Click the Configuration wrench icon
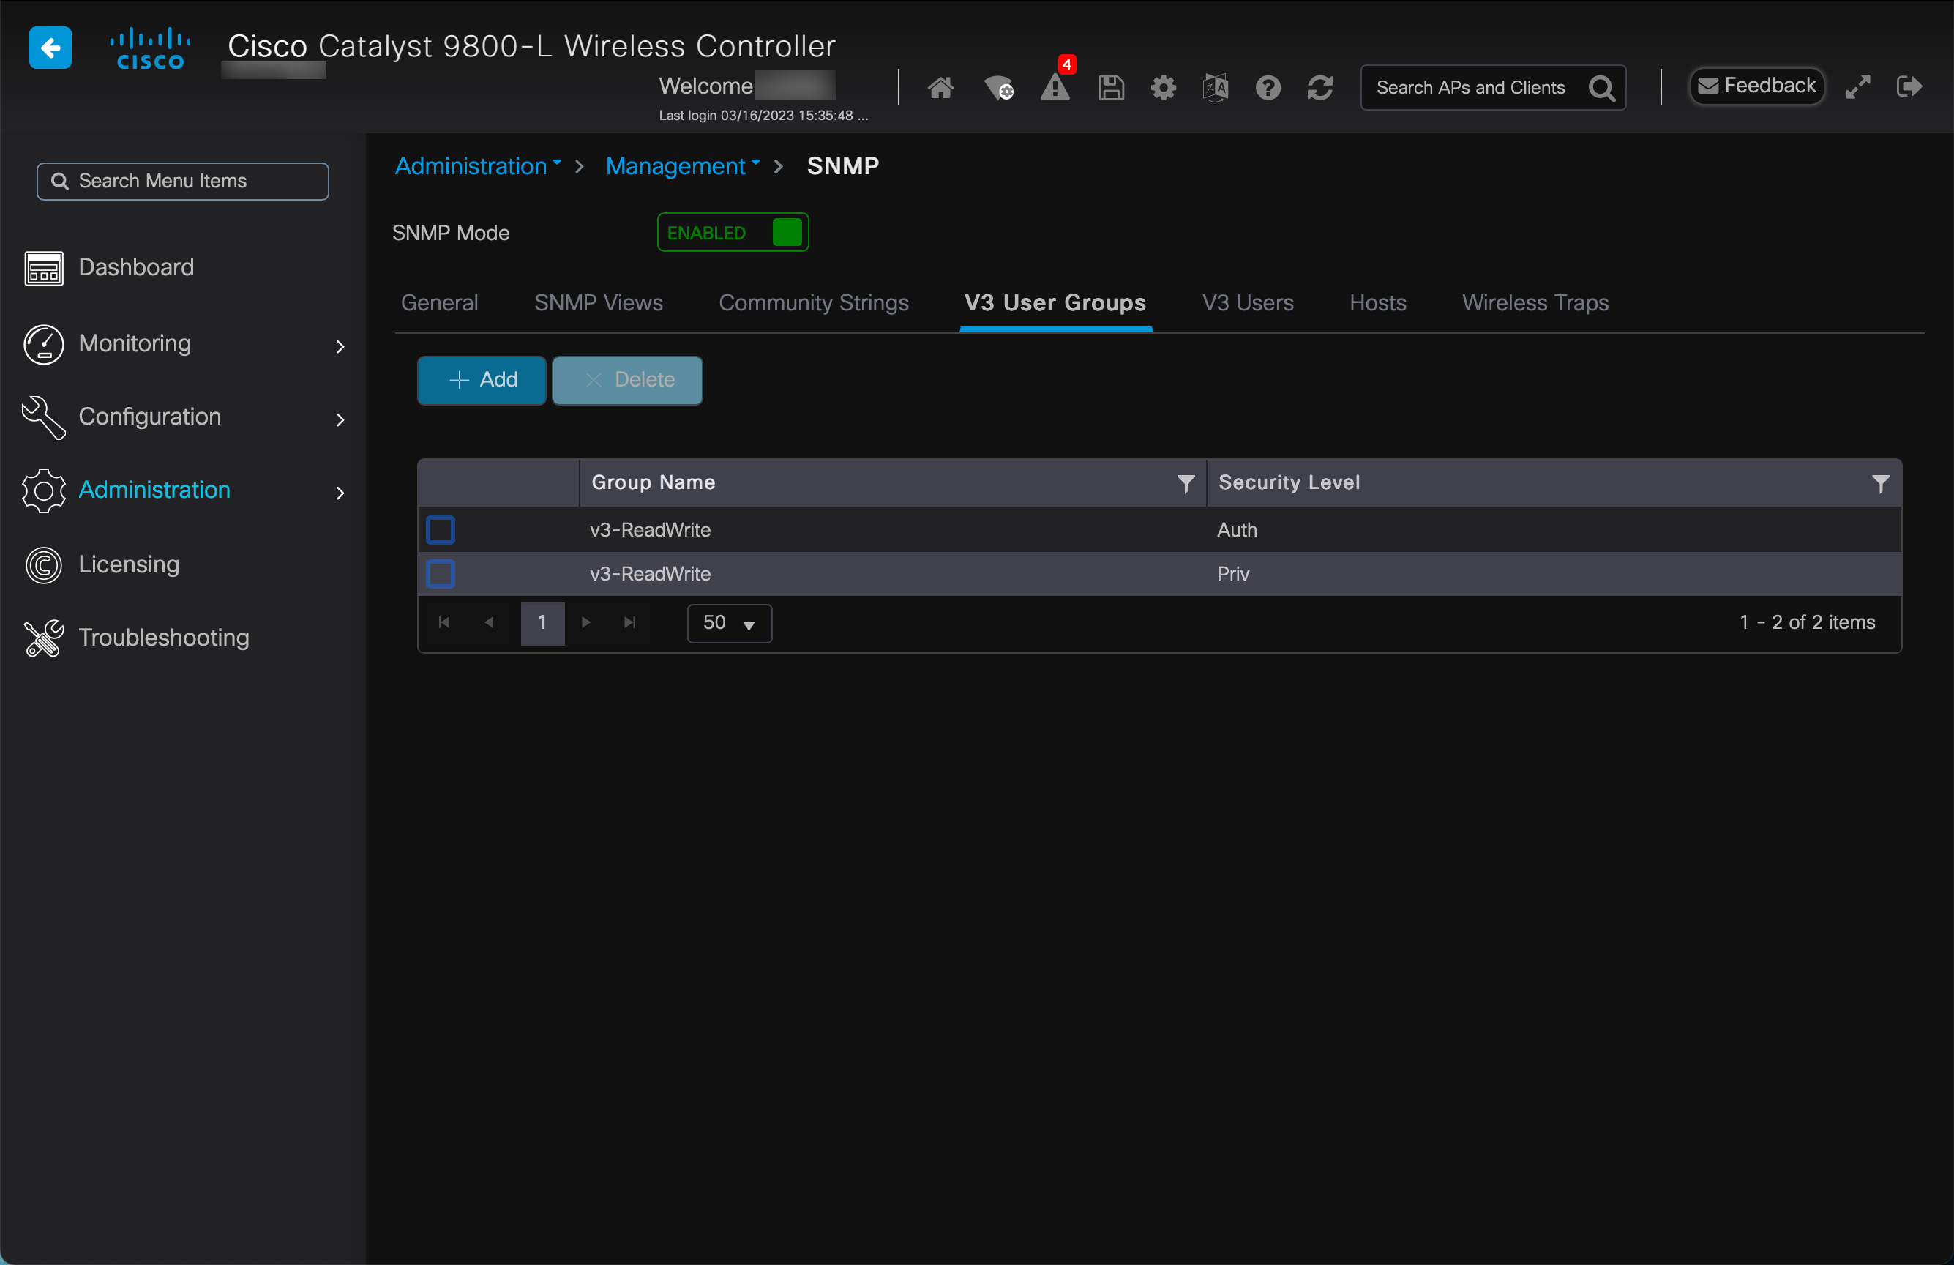 [x=43, y=417]
